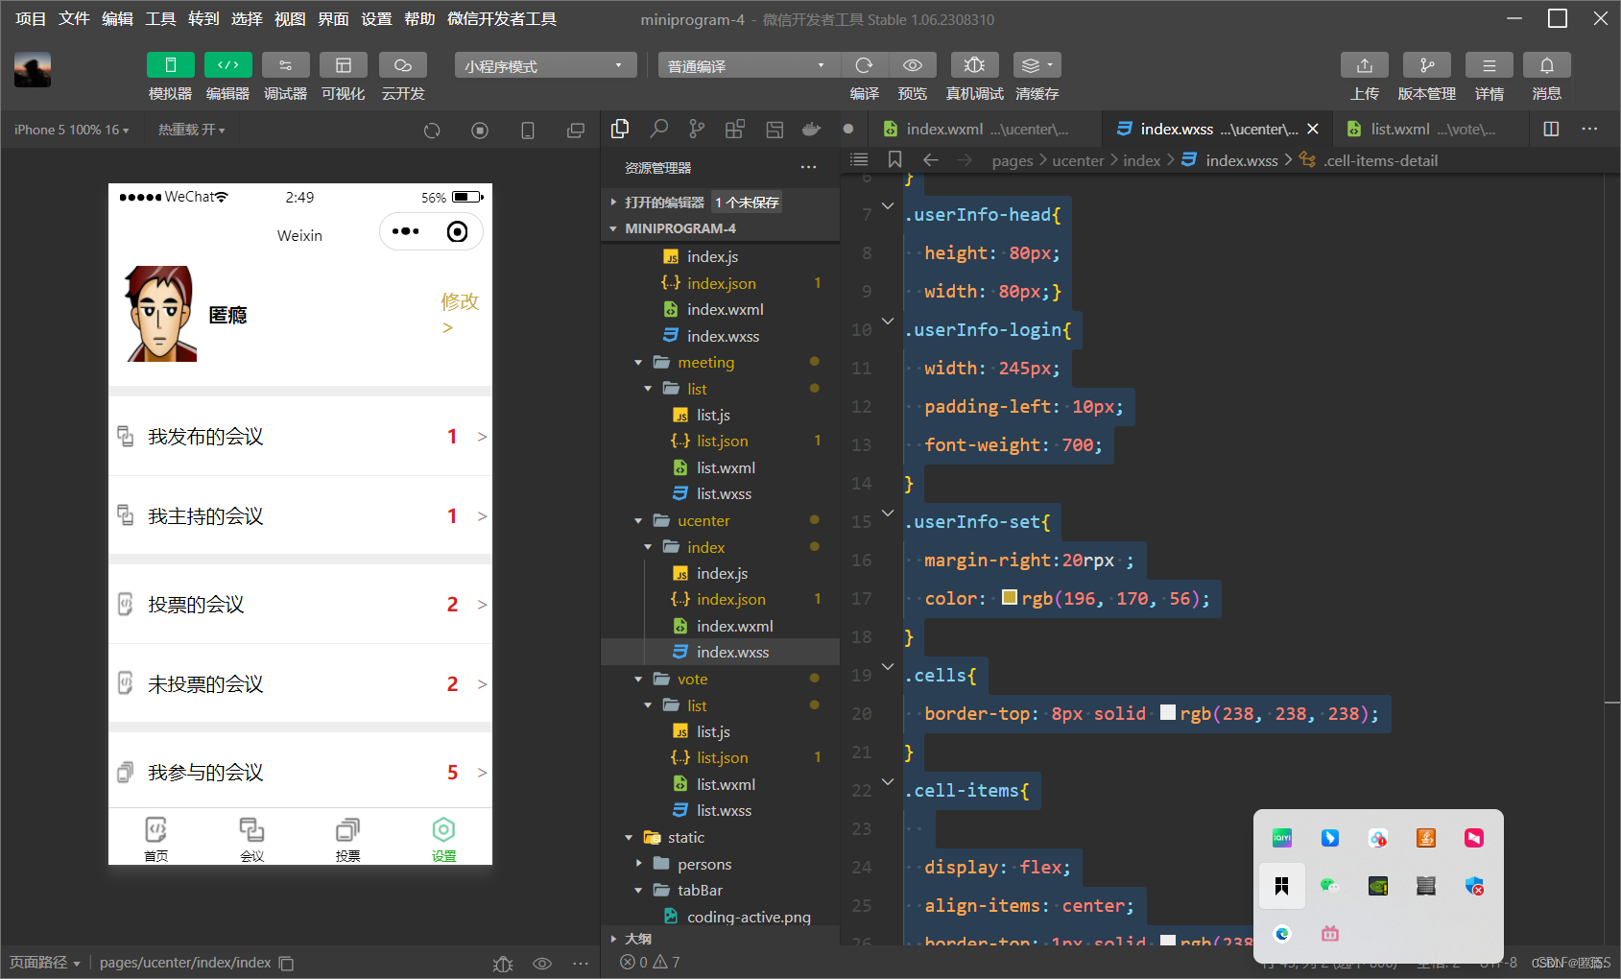
Task: Open color picker for rgb(196, 170, 56)
Action: [x=1009, y=597]
